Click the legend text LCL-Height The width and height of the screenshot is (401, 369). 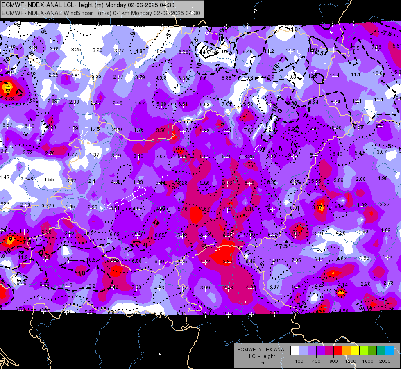(x=262, y=356)
